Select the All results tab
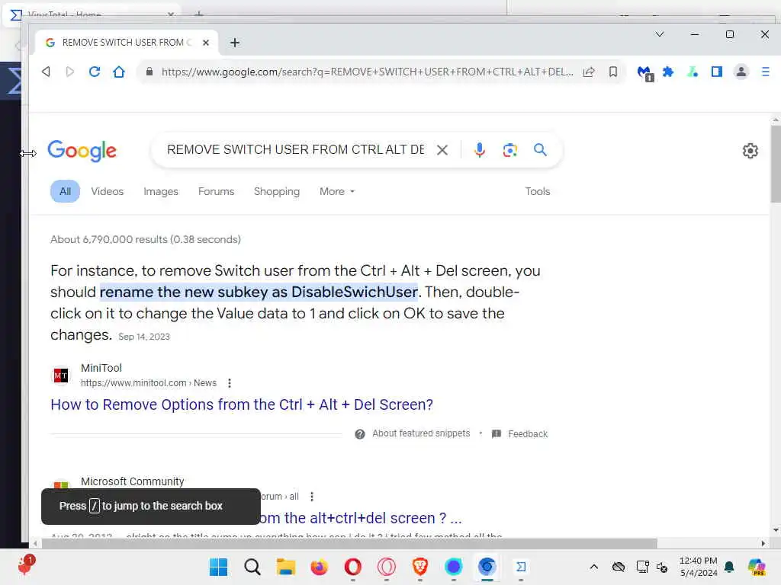The height and width of the screenshot is (585, 781). click(x=66, y=191)
